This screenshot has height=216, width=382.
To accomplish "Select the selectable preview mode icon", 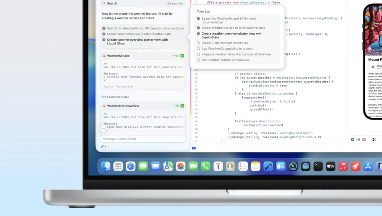I will pos(358,140).
